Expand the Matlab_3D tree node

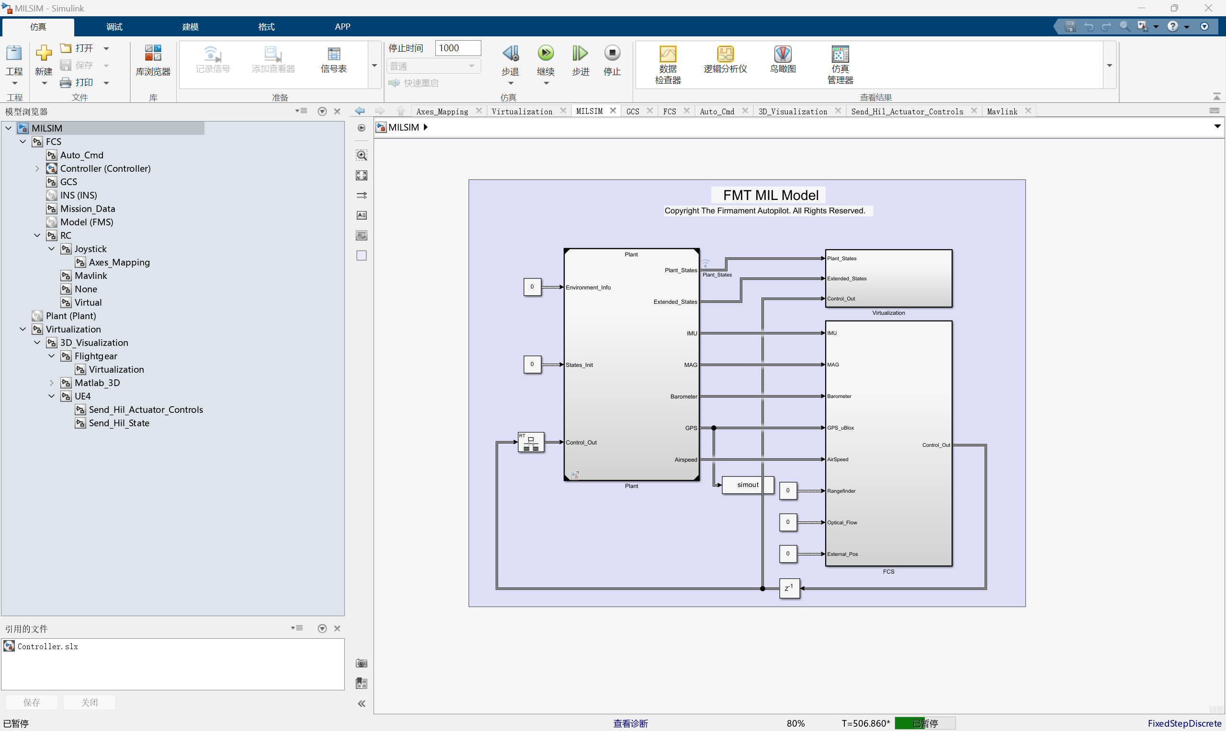coord(51,383)
